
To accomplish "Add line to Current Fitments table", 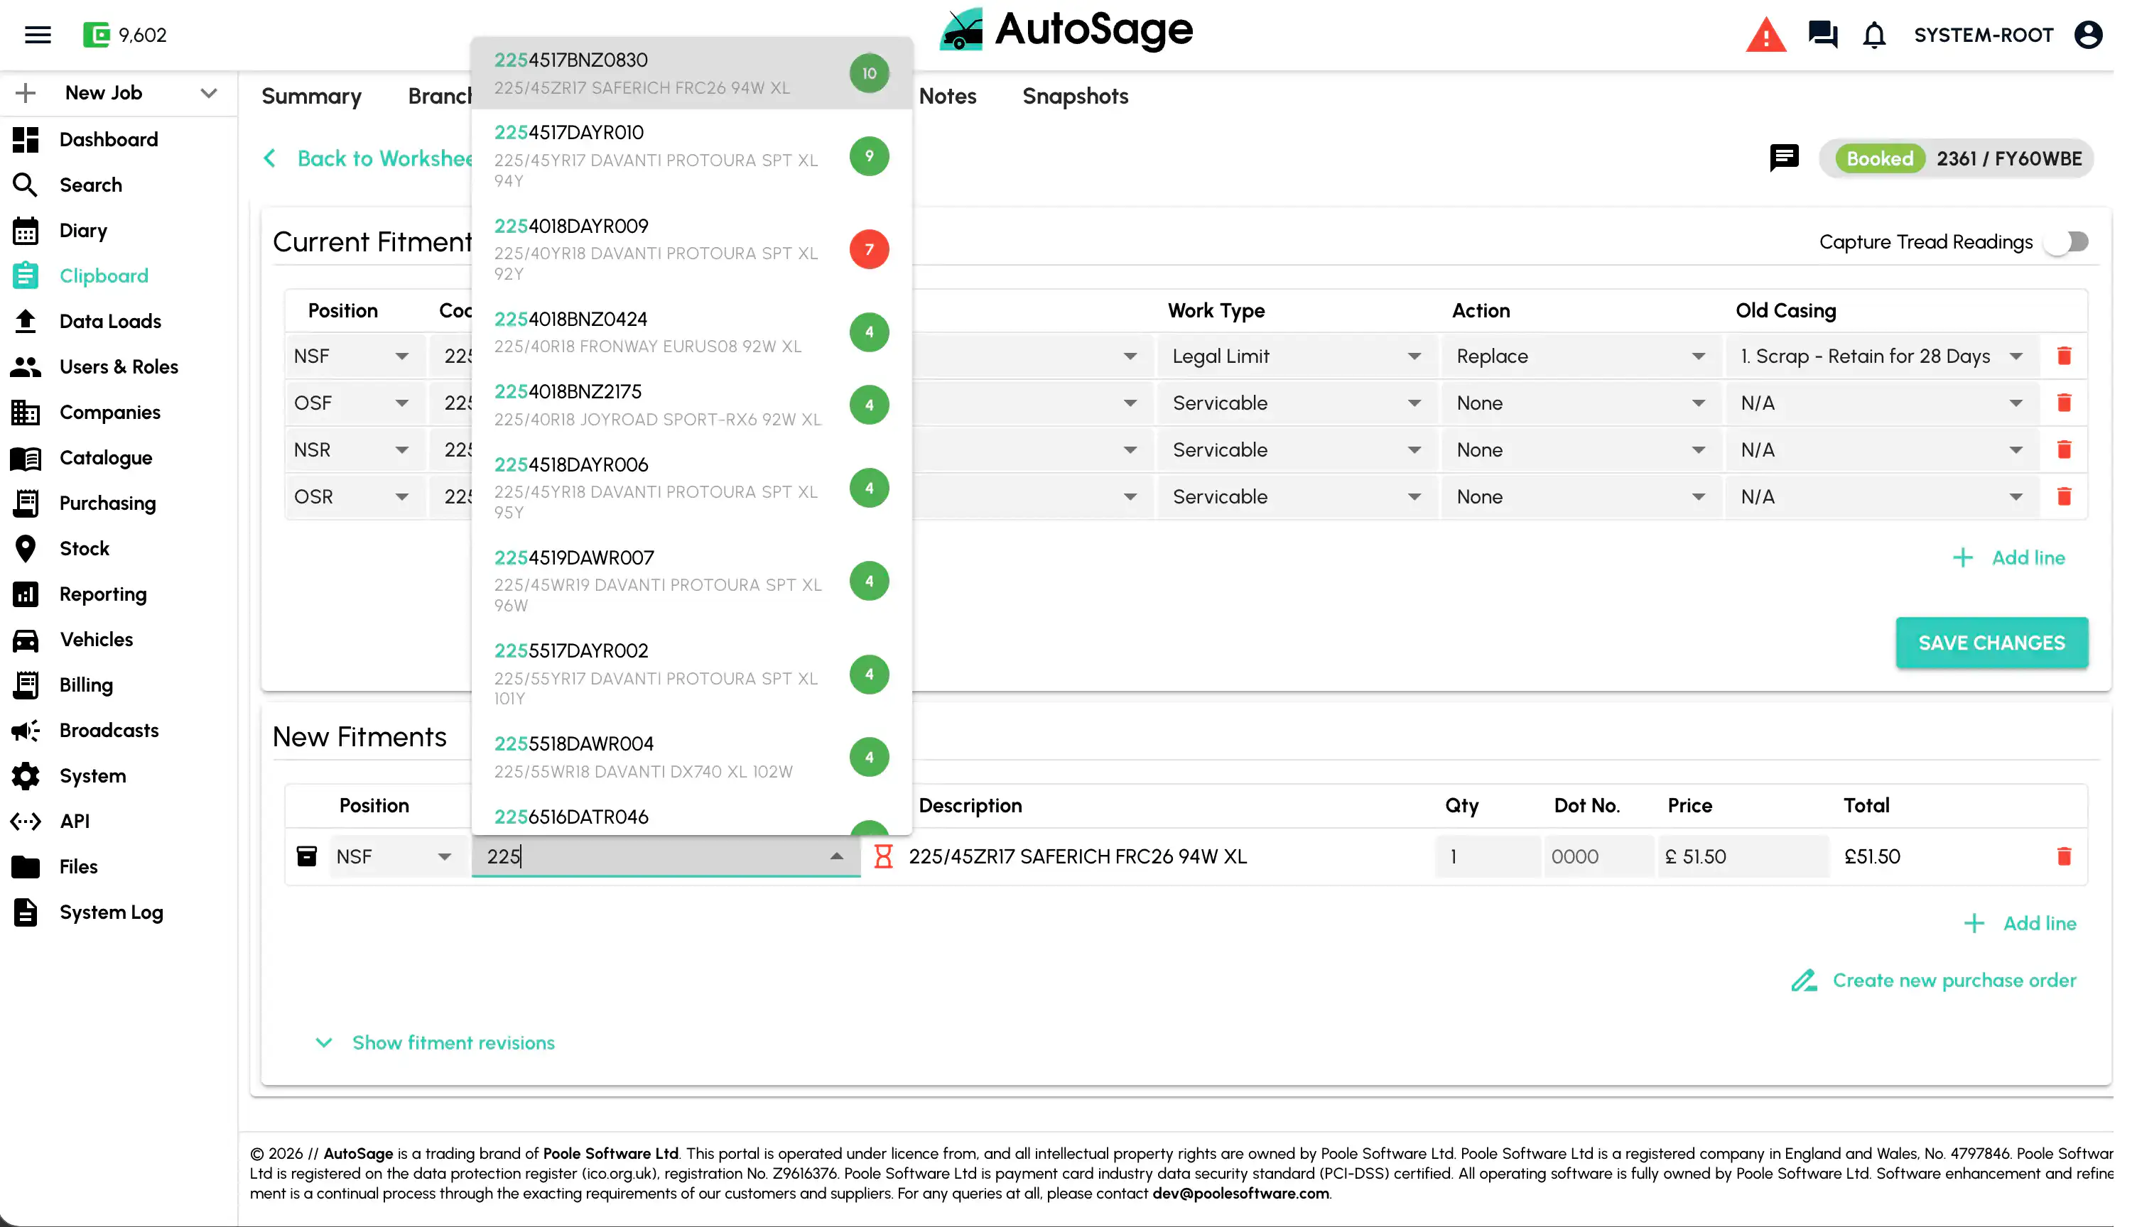I will click(x=2009, y=557).
